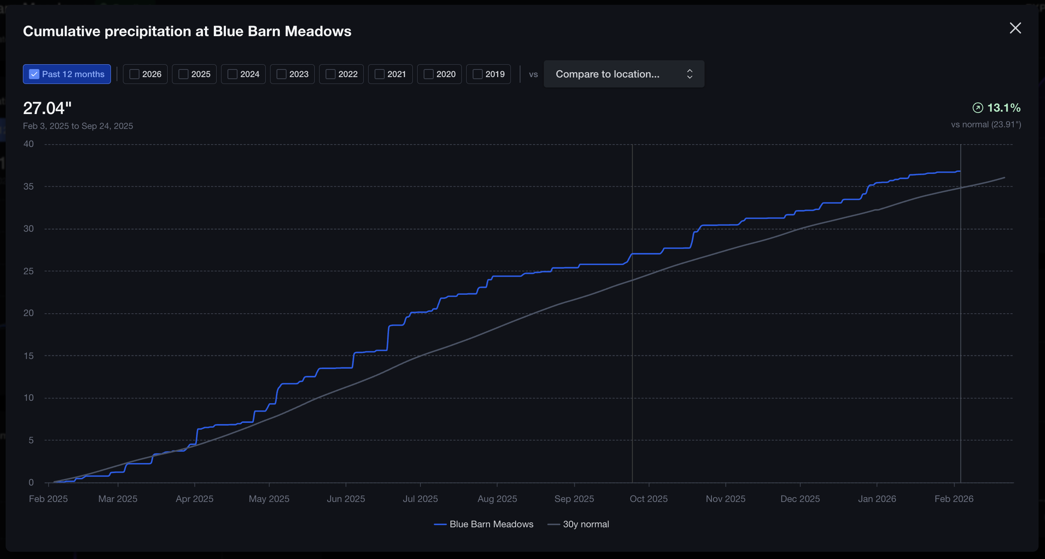Click the up-down chevrons on the location selector
This screenshot has width=1045, height=559.
(689, 74)
